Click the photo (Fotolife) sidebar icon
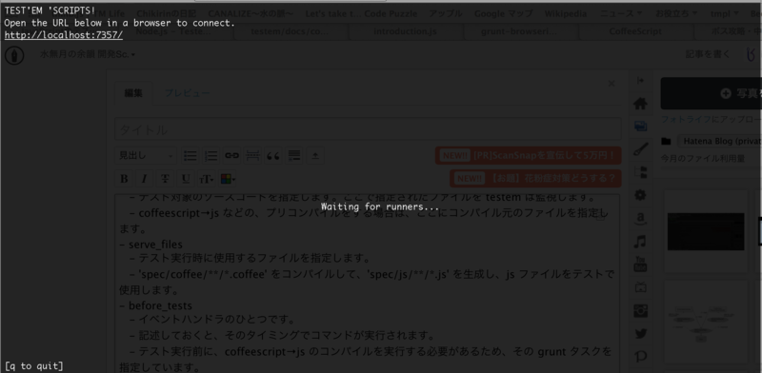Viewport: 762px width, 373px height. click(640, 127)
